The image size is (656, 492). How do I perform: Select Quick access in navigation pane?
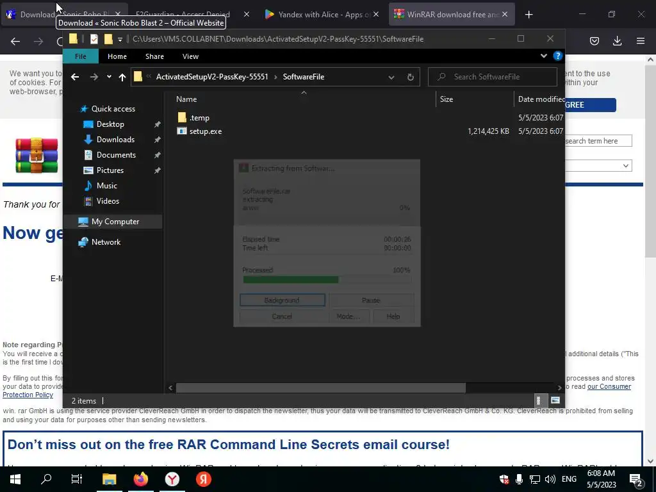[x=113, y=109]
